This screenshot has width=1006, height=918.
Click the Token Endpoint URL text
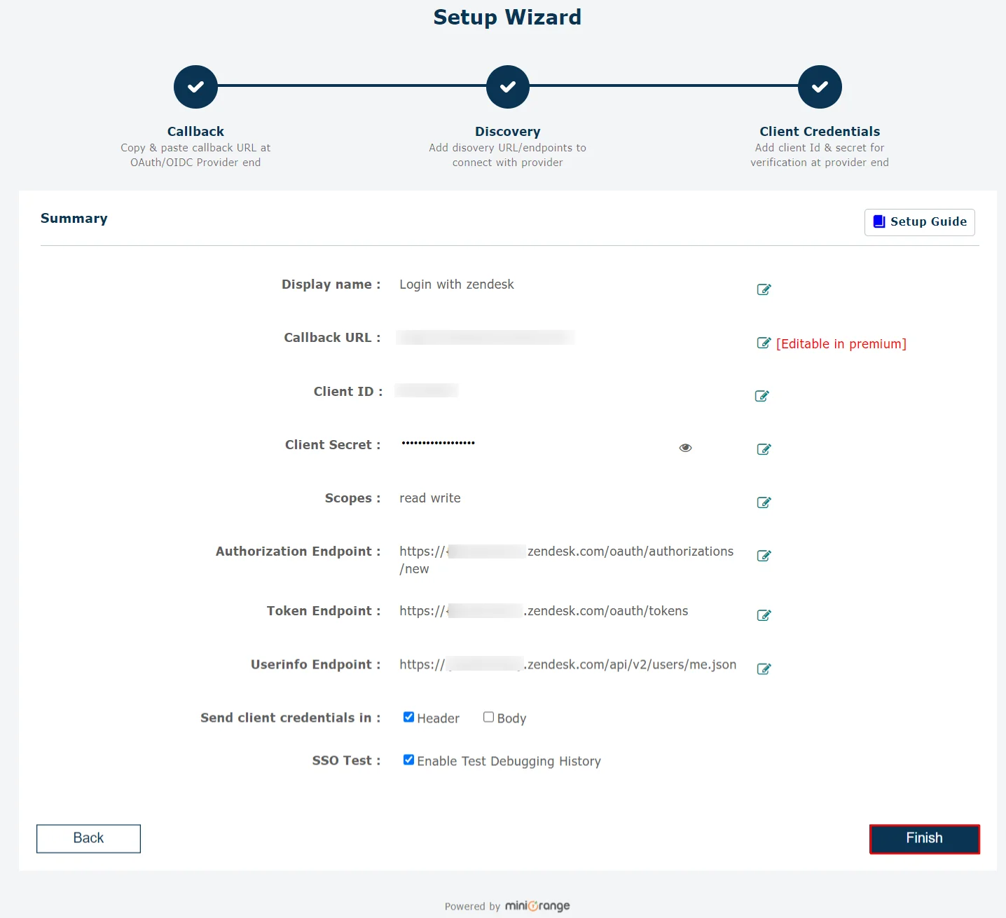click(544, 611)
